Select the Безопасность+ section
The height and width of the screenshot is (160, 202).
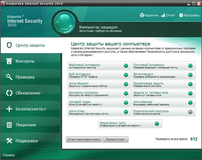[31, 109]
